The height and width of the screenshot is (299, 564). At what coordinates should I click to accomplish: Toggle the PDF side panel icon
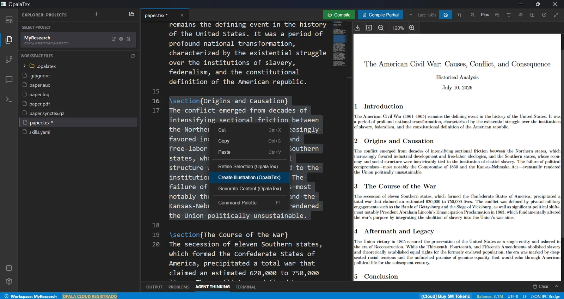(369, 28)
